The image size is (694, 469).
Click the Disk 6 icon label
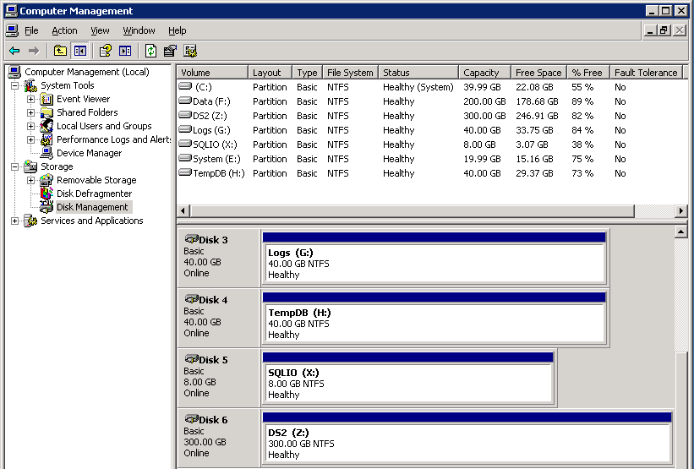coord(213,420)
